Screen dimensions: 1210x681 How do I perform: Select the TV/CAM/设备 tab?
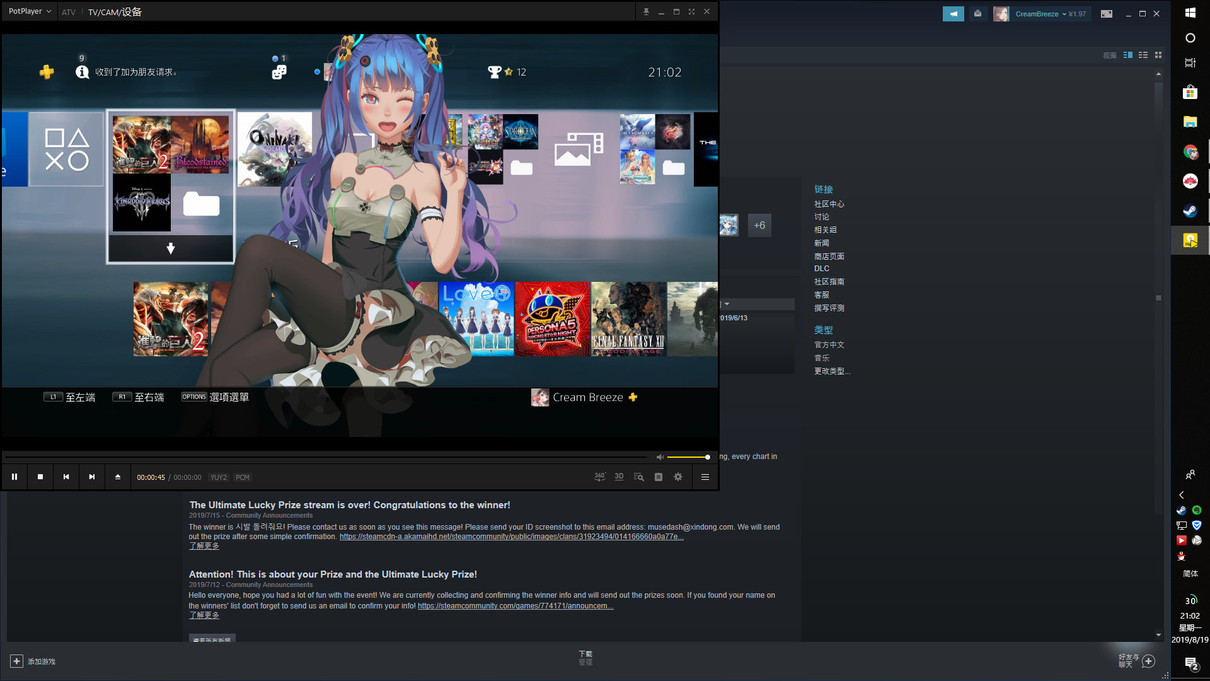[115, 12]
